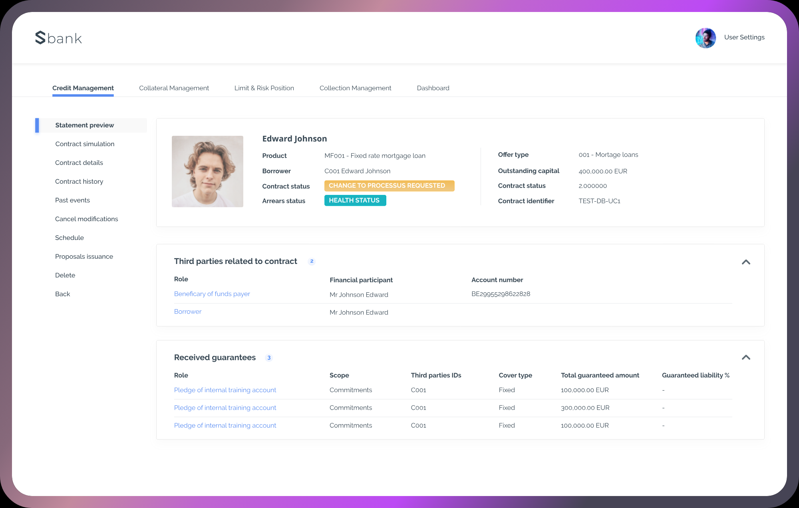This screenshot has width=799, height=508.
Task: Switch to the Collateral Management tab
Action: coord(174,88)
